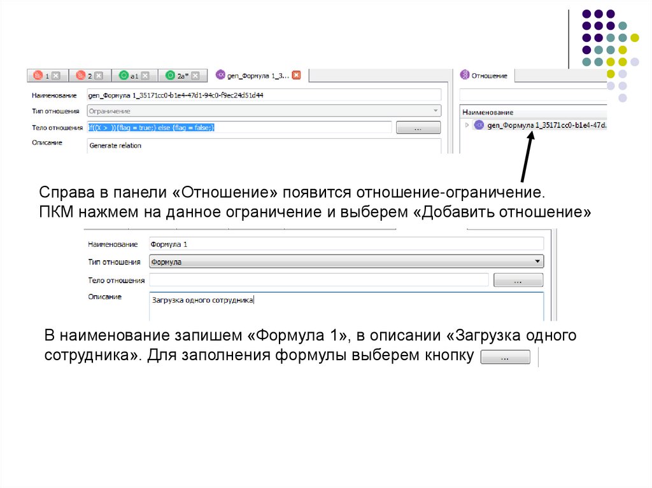Open the a1 tab

[135, 76]
